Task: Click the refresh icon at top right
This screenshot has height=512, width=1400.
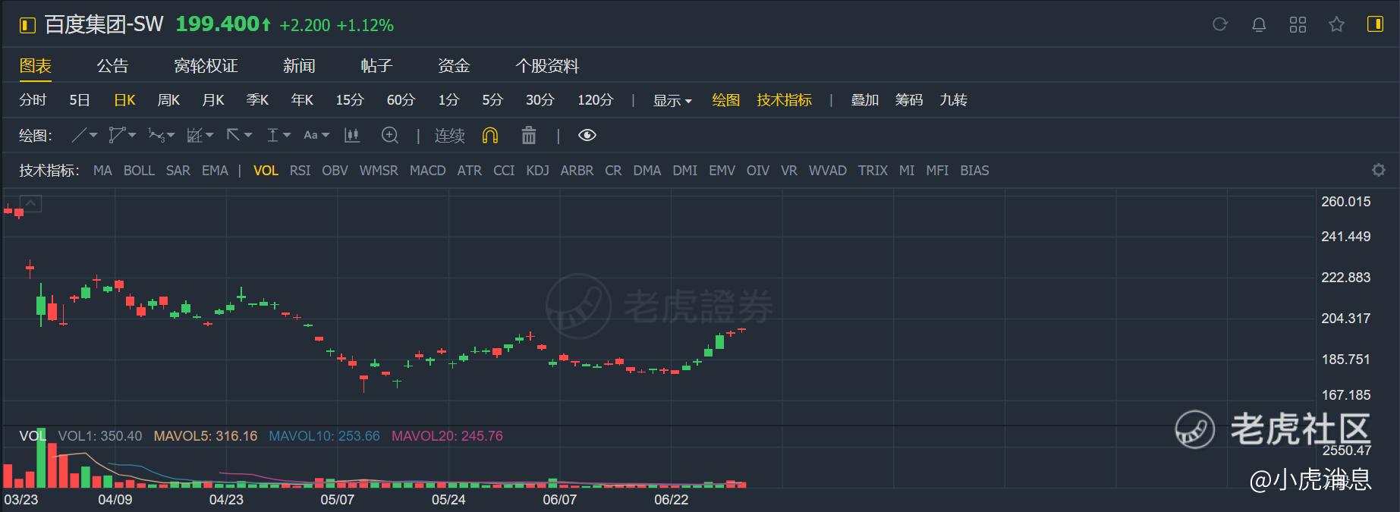Action: [1220, 24]
